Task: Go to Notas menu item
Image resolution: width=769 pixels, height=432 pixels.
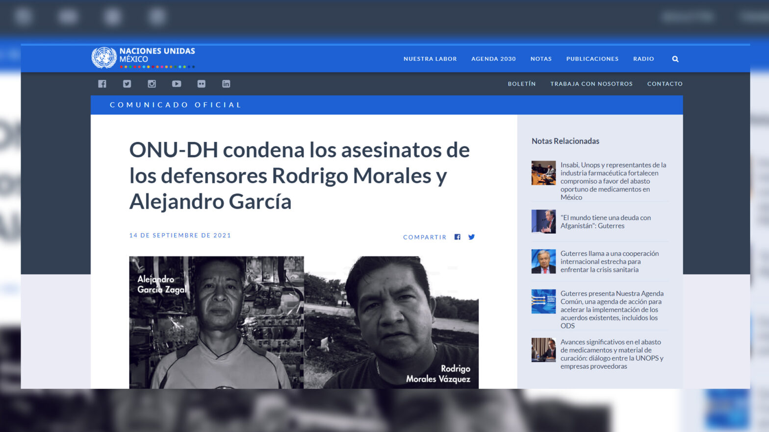Action: [x=541, y=59]
